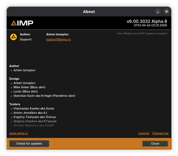
Task: Open the support@aimp.ru email link
Action: point(58,39)
